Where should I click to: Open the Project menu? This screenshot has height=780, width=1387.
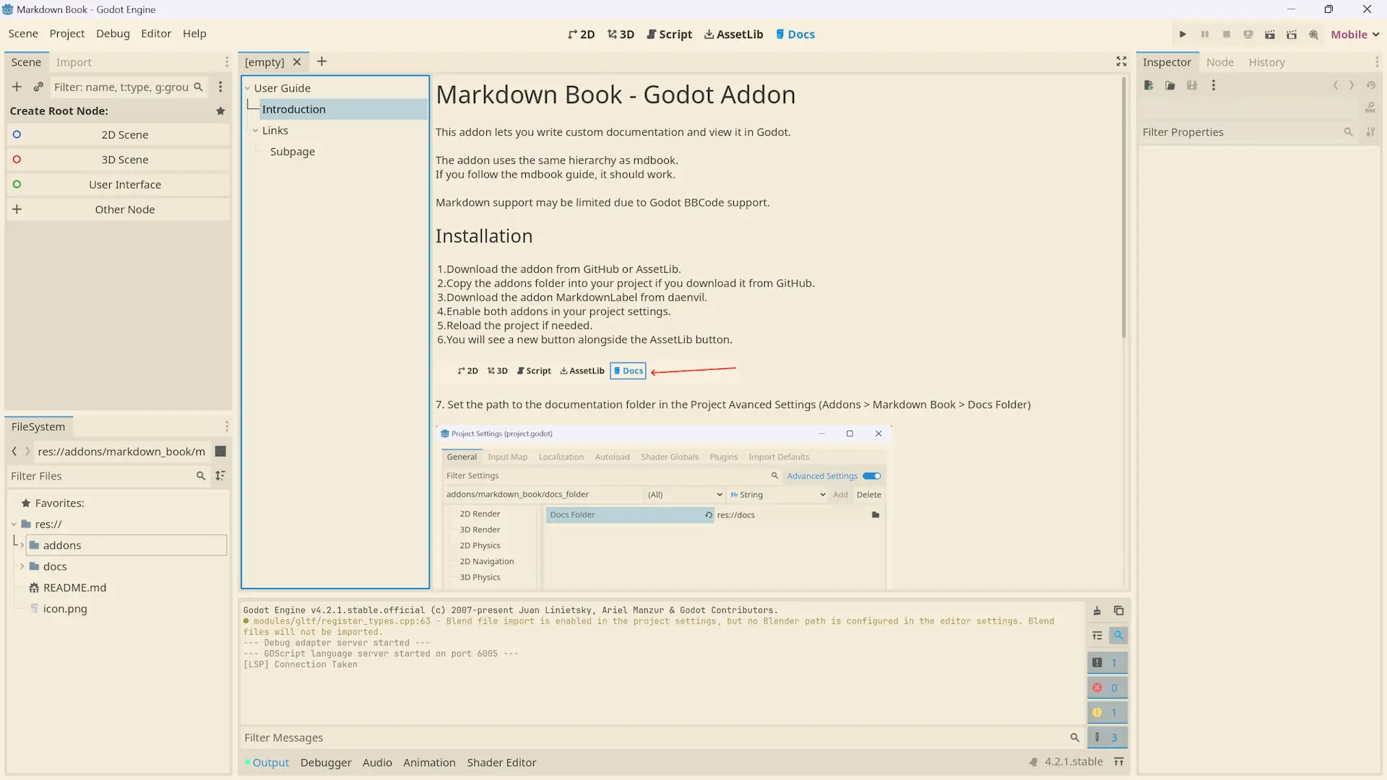[67, 33]
